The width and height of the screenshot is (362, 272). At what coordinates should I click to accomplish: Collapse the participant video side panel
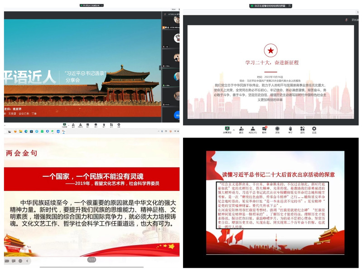160,68
